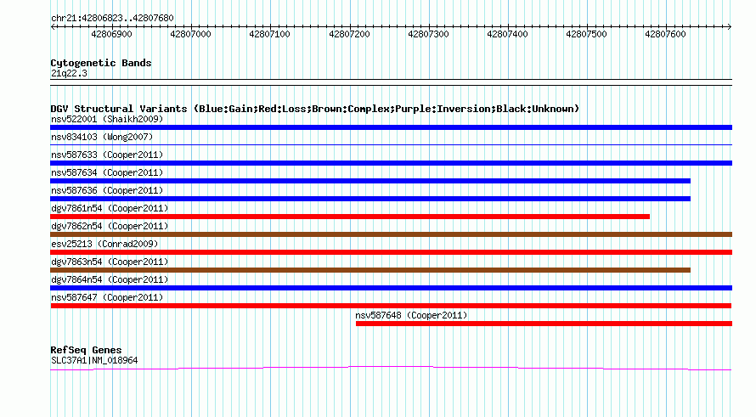Click ruler position 42807200

349,34
